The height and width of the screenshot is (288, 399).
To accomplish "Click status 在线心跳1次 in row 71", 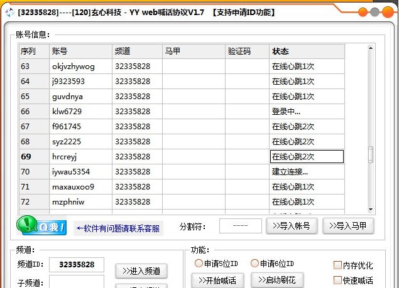I will [293, 186].
